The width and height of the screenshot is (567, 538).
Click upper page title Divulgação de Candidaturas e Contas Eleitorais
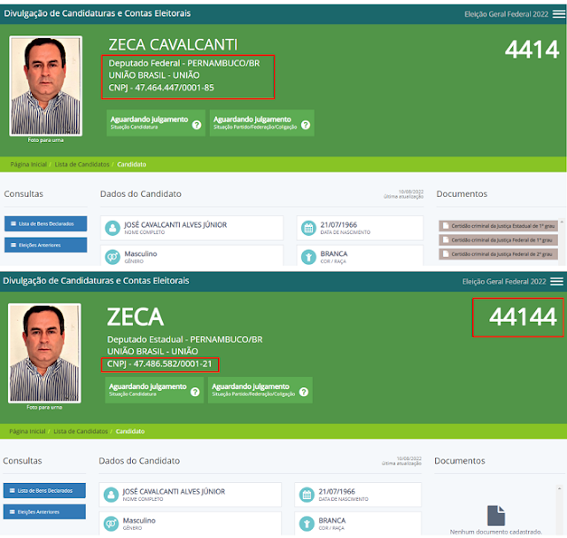coord(97,13)
